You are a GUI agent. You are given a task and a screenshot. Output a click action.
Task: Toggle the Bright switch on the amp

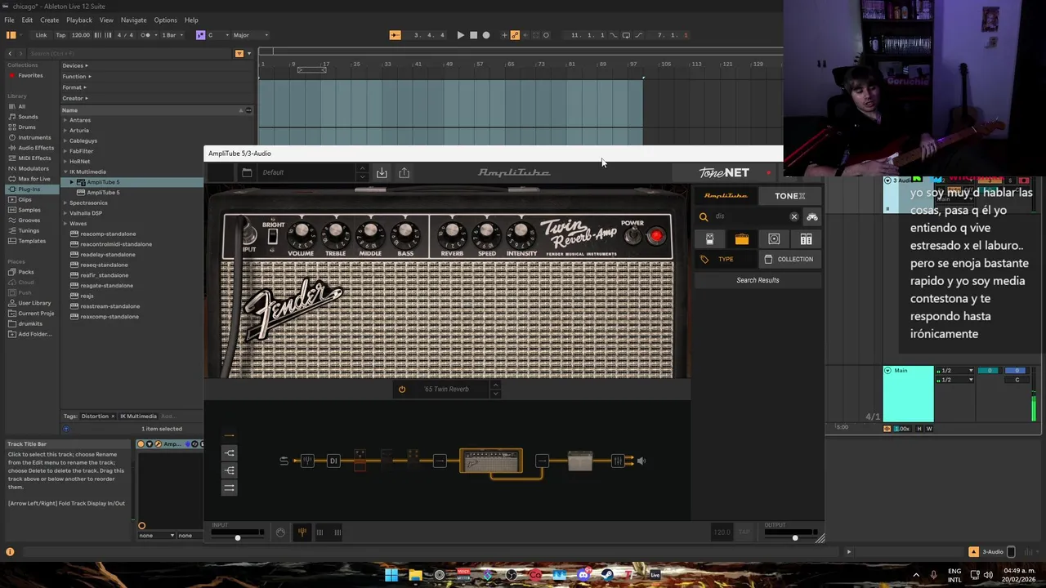(x=272, y=237)
